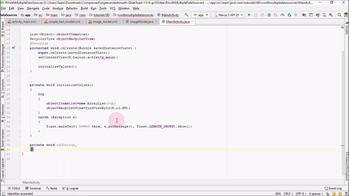Click the Apply Changes and Restart Activity icon

256,15
